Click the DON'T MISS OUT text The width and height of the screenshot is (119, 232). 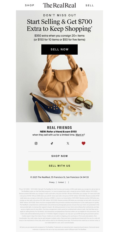(59, 15)
